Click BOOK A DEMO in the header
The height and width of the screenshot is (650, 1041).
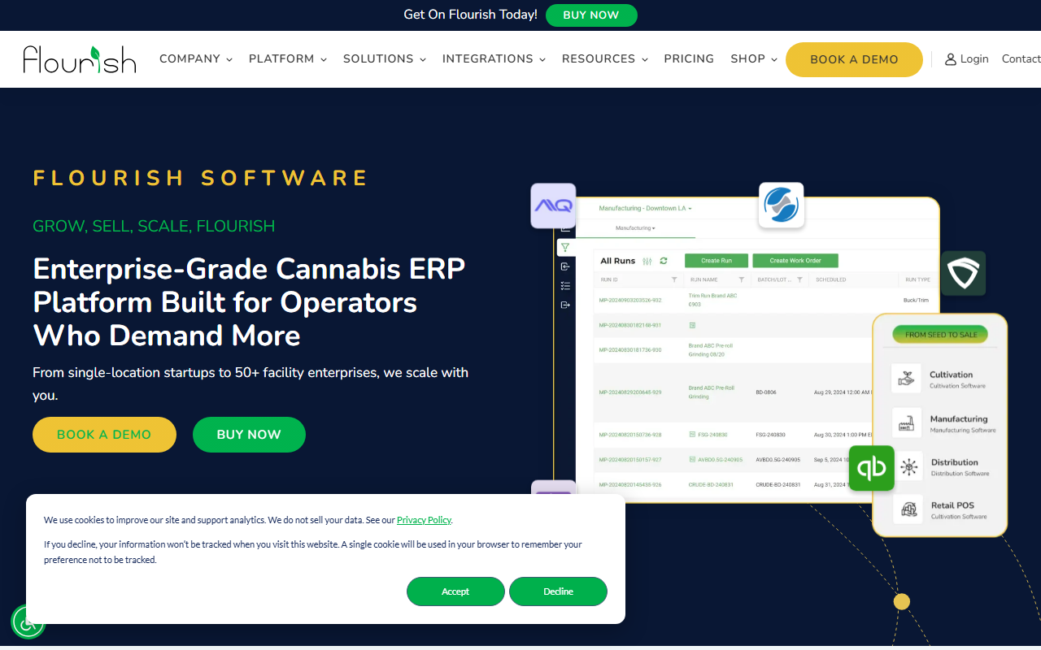(x=854, y=59)
